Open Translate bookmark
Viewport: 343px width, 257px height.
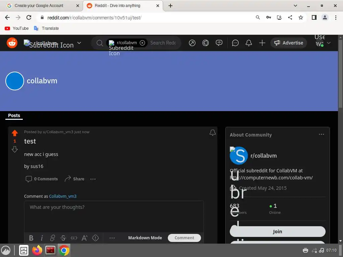[x=46, y=28]
